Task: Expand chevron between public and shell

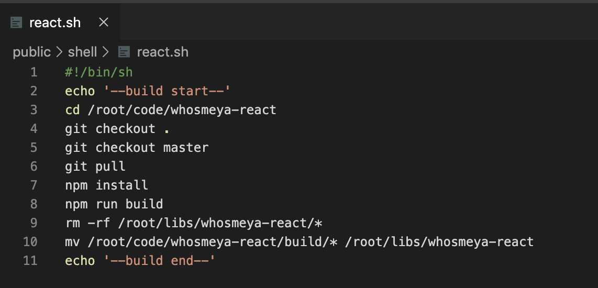Action: 59,52
